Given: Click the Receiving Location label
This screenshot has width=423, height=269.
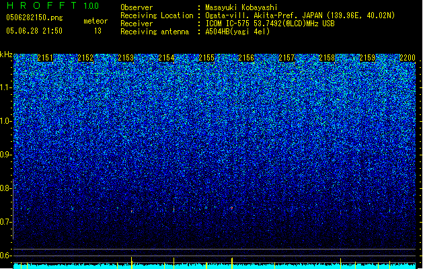Looking at the screenshot, I should click(x=157, y=15).
